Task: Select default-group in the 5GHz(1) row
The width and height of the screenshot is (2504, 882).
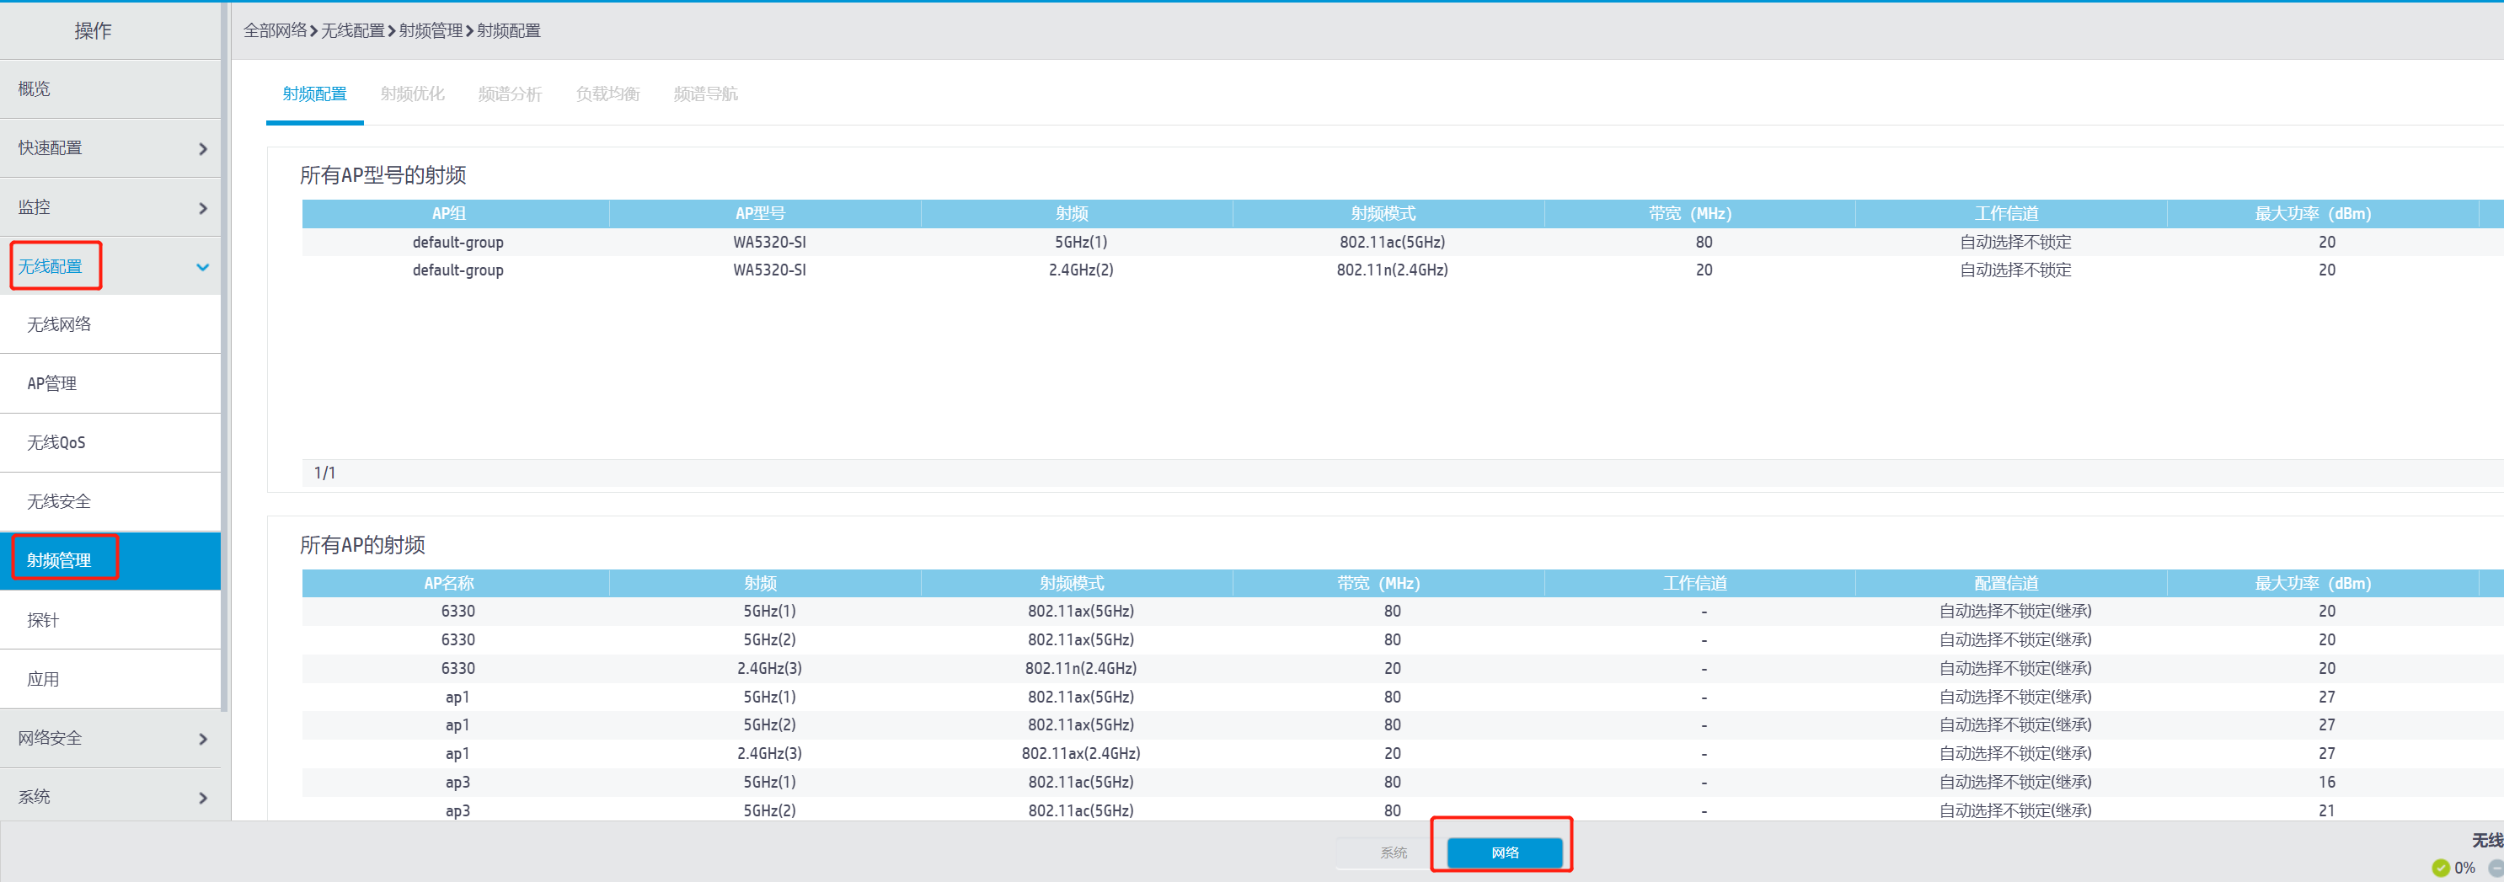Action: 457,242
